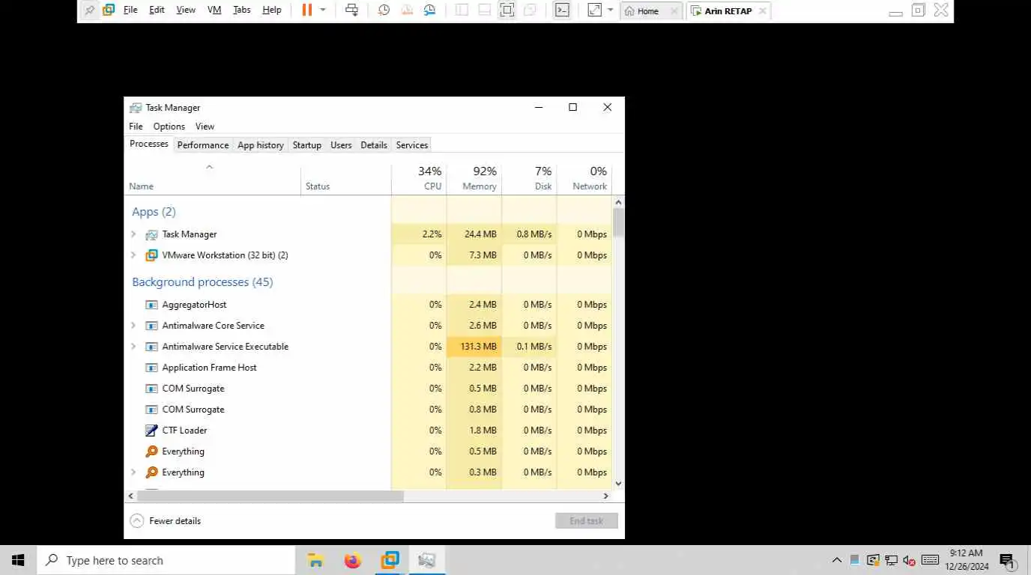Switch to the Details tab

[374, 145]
